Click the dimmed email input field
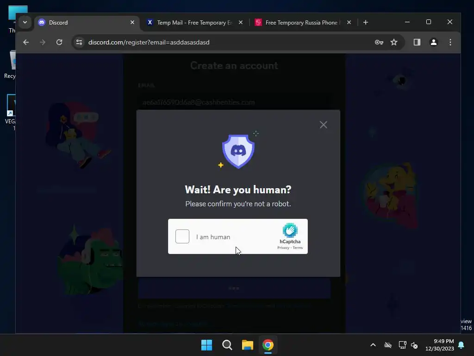 [x=234, y=102]
